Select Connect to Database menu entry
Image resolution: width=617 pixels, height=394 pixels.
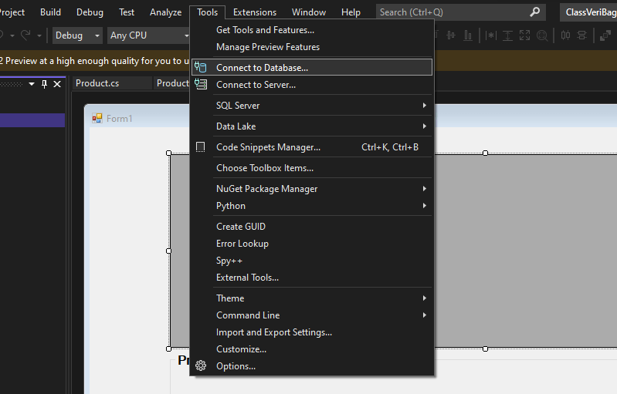(312, 68)
